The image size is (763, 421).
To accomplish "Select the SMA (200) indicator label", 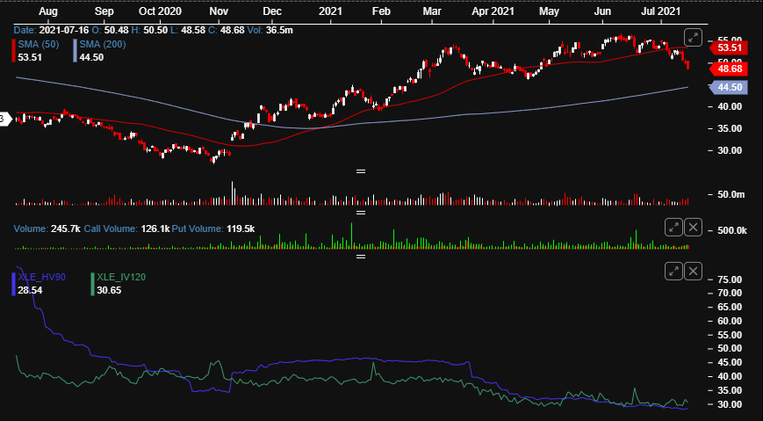I will pyautogui.click(x=103, y=44).
